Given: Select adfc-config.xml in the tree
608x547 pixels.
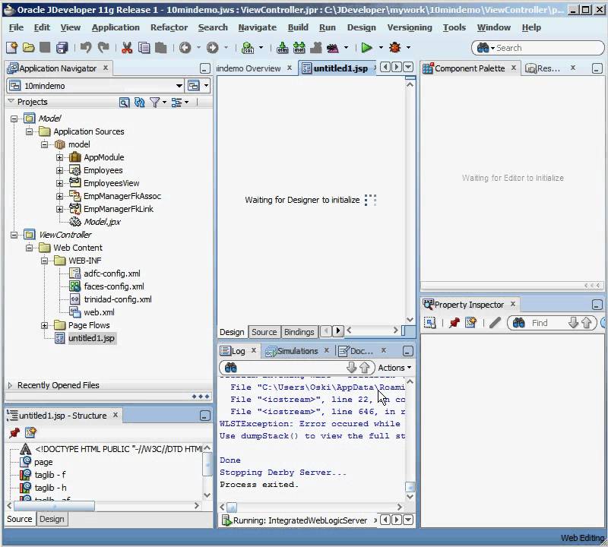Looking at the screenshot, I should 112,273.
